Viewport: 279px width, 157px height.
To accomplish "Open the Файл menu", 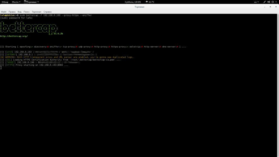I will (x=4, y=12).
